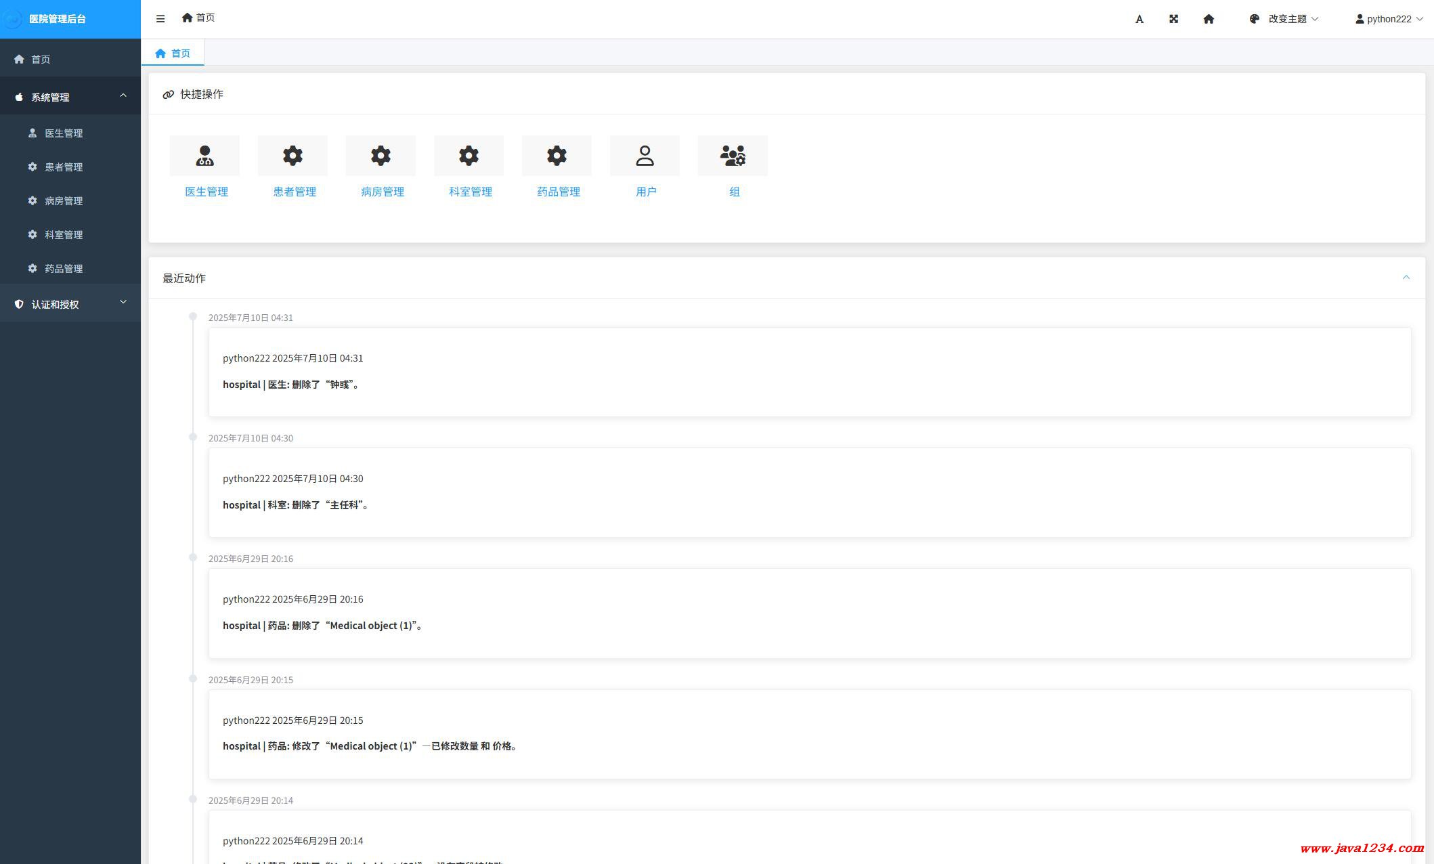Image resolution: width=1434 pixels, height=864 pixels.
Task: Open the python222 user dropdown
Action: pos(1389,19)
